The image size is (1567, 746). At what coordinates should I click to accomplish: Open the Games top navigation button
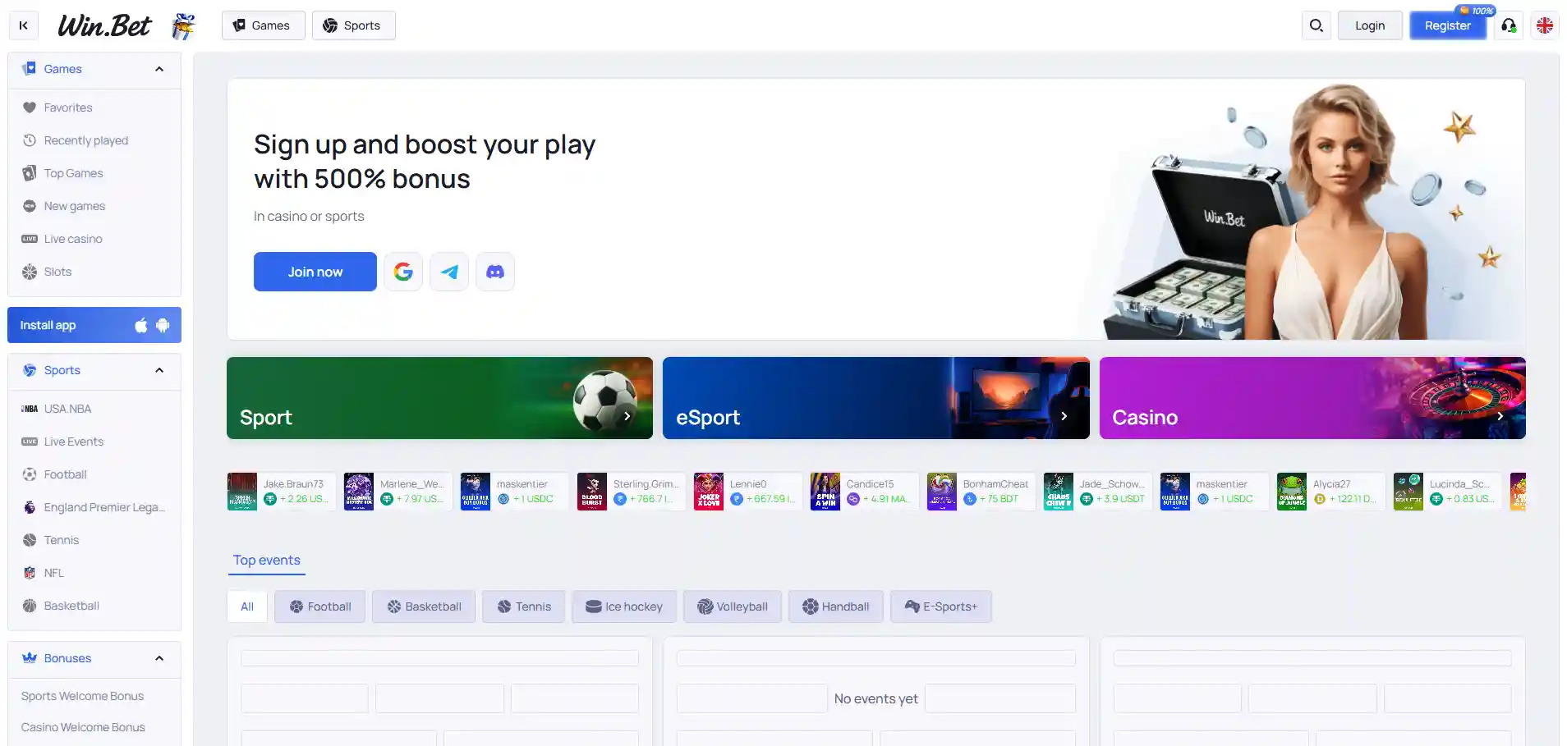pyautogui.click(x=263, y=25)
